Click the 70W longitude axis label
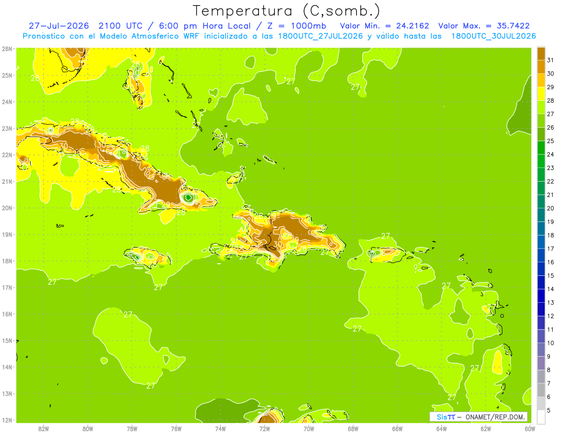The height and width of the screenshot is (435, 563). [x=309, y=428]
